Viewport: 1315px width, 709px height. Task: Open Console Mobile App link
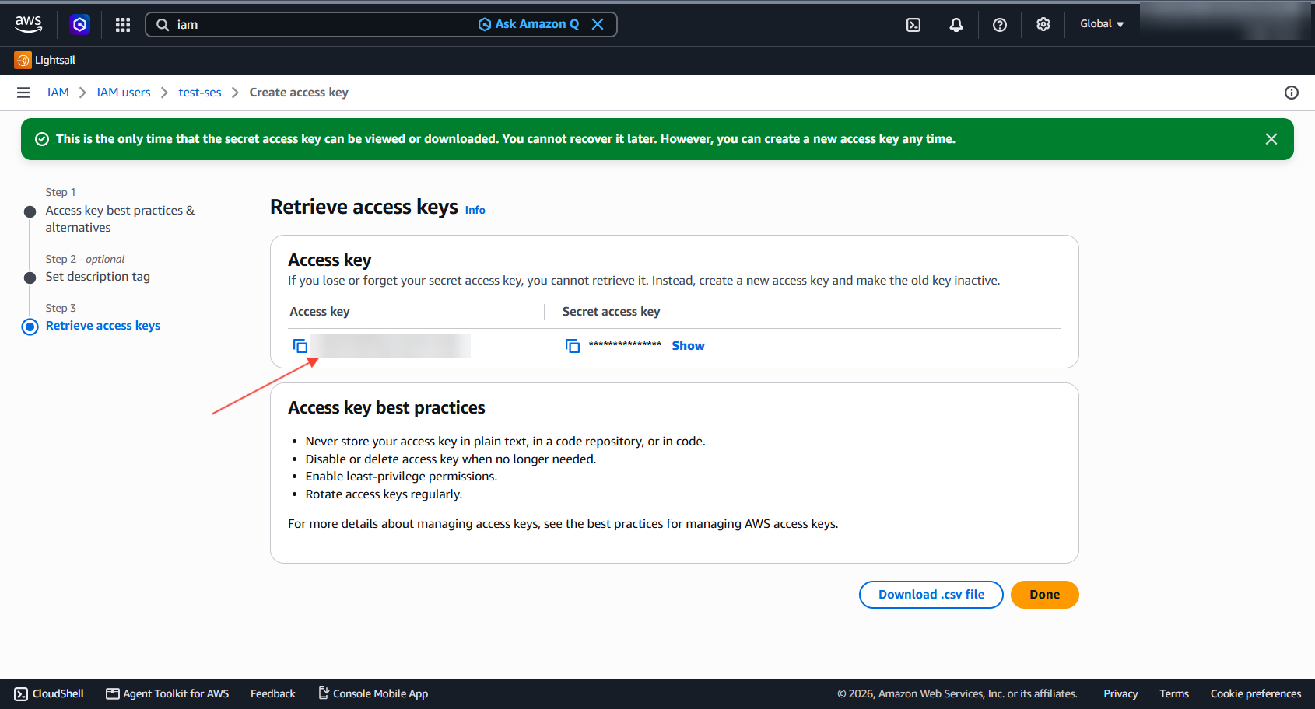373,693
